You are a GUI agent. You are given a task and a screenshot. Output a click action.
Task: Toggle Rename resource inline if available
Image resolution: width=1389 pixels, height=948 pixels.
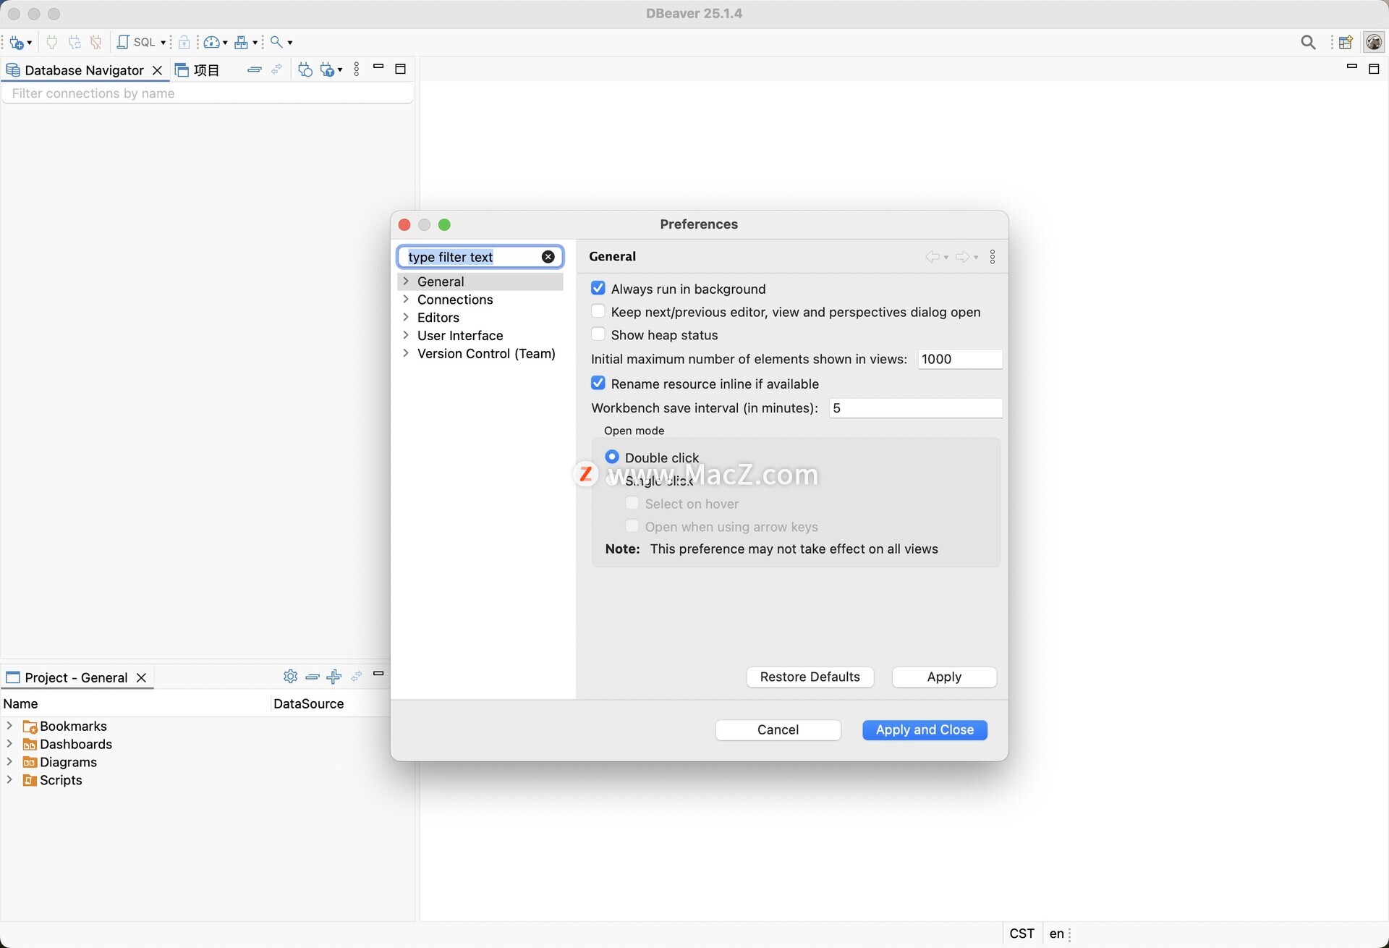(598, 383)
